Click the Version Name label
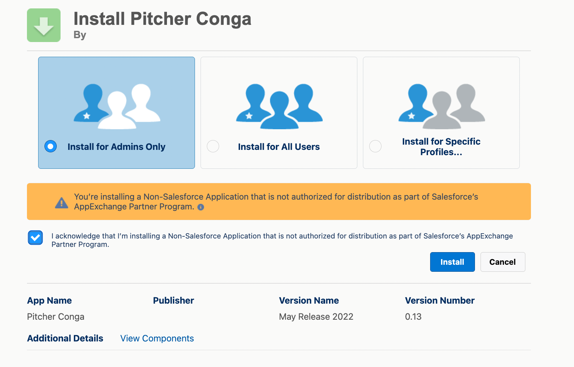574x367 pixels. click(309, 300)
